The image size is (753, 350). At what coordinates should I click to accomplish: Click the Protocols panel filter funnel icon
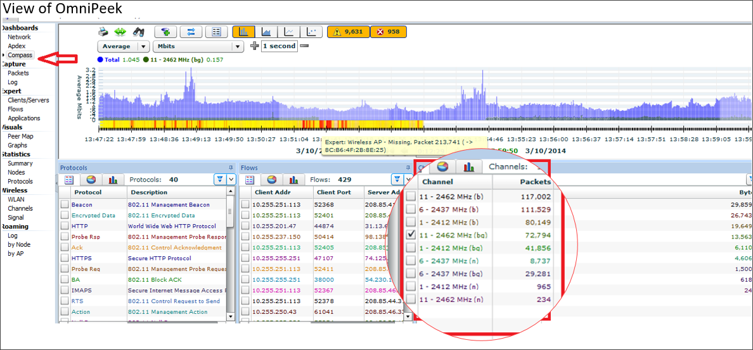click(x=219, y=179)
